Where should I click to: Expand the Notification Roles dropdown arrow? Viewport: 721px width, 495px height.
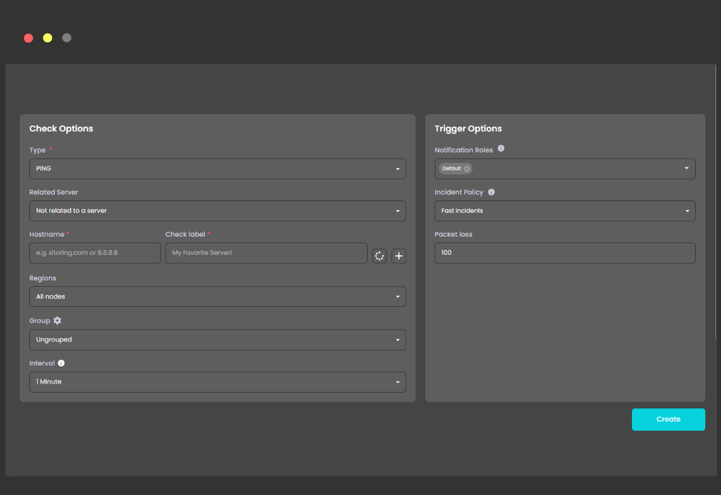(686, 168)
